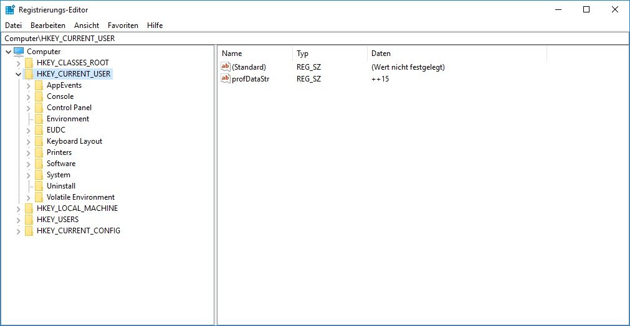The image size is (630, 326).
Task: Click the System folder icon
Action: click(39, 175)
